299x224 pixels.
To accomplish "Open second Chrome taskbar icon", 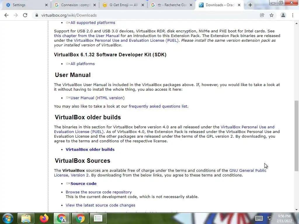I will [x=80, y=218].
